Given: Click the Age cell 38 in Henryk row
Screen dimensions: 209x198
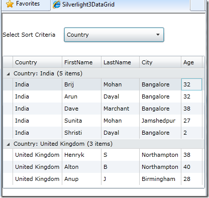Looking at the screenshot, I should [x=191, y=155].
